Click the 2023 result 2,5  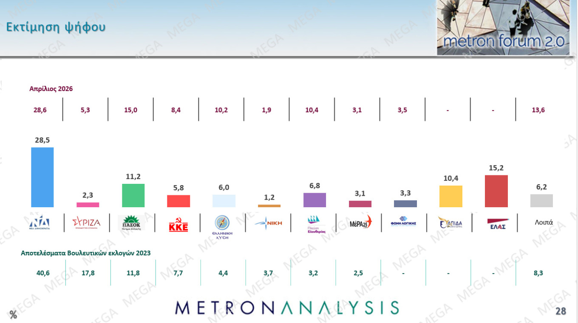click(358, 273)
